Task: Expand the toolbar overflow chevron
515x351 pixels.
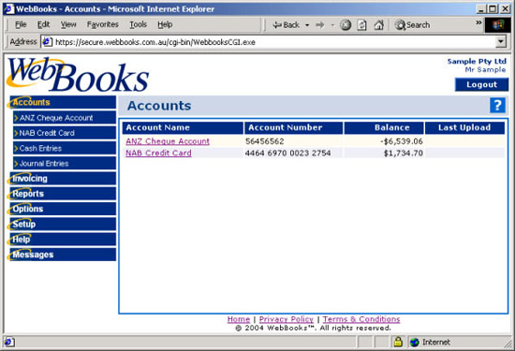Action: [478, 22]
